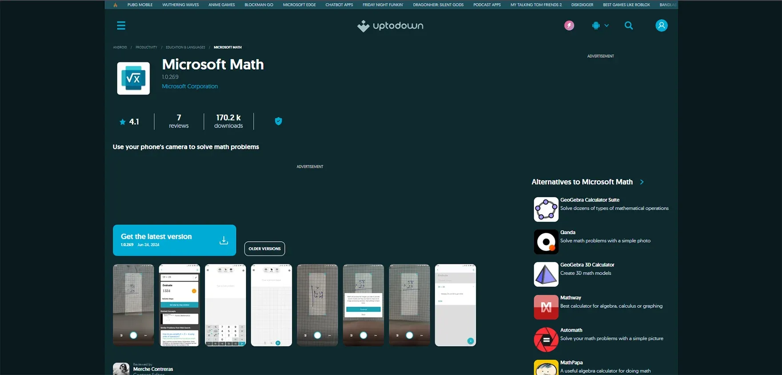Click the OLDER VERSIONS button
The width and height of the screenshot is (782, 375).
tap(264, 249)
